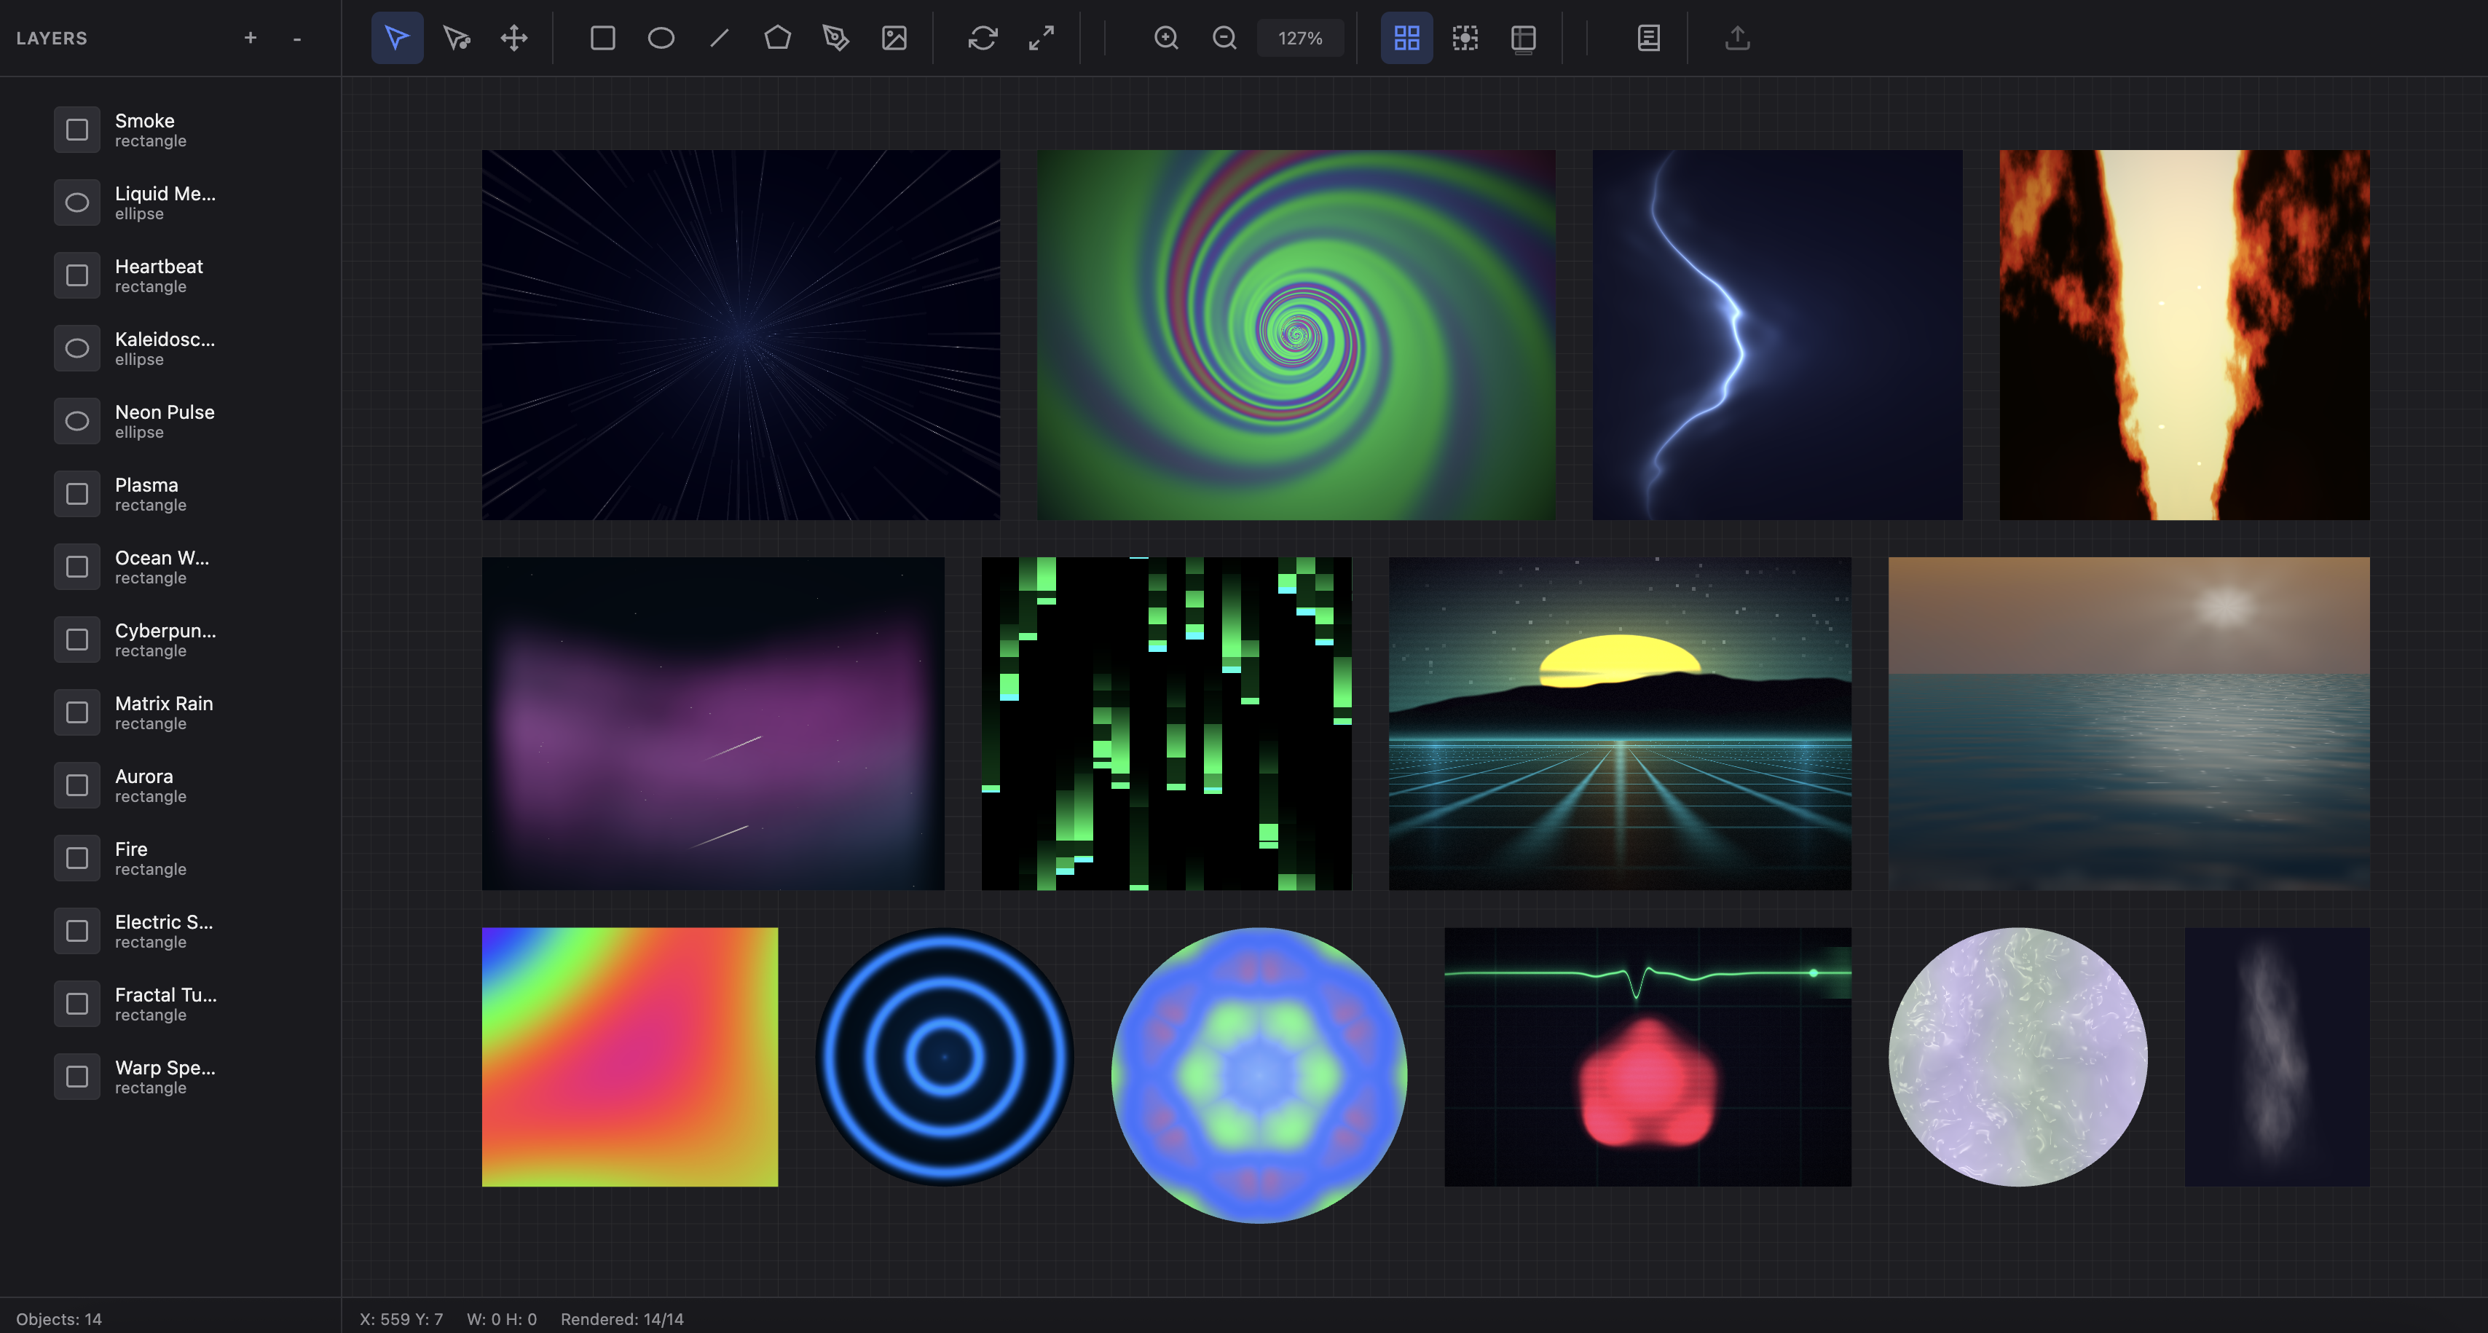
Task: Select the arrow selection tool
Action: pyautogui.click(x=397, y=39)
